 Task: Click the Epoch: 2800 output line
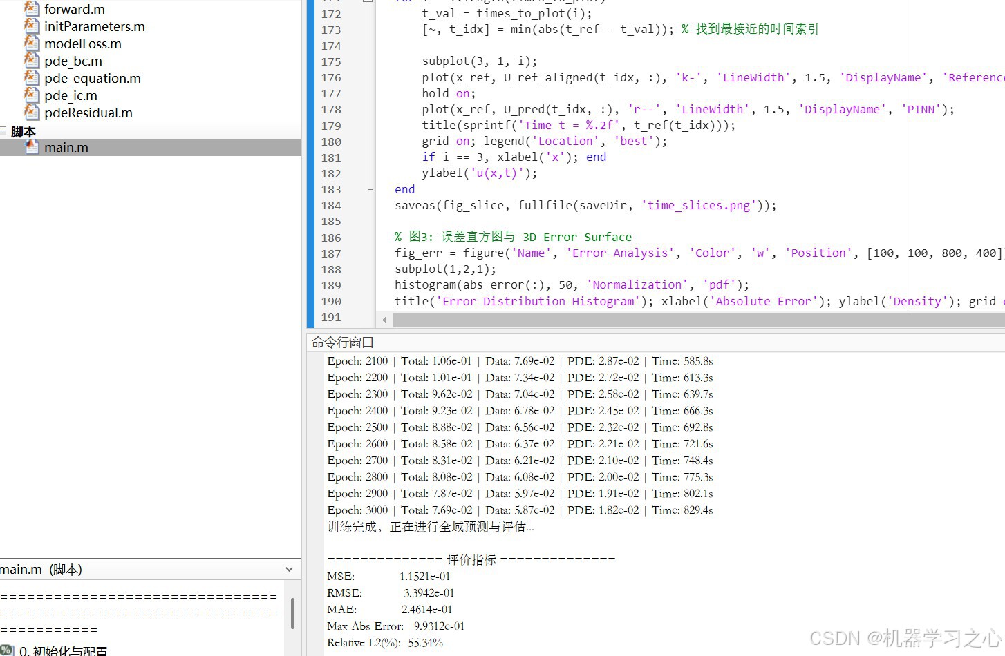pyautogui.click(x=520, y=477)
